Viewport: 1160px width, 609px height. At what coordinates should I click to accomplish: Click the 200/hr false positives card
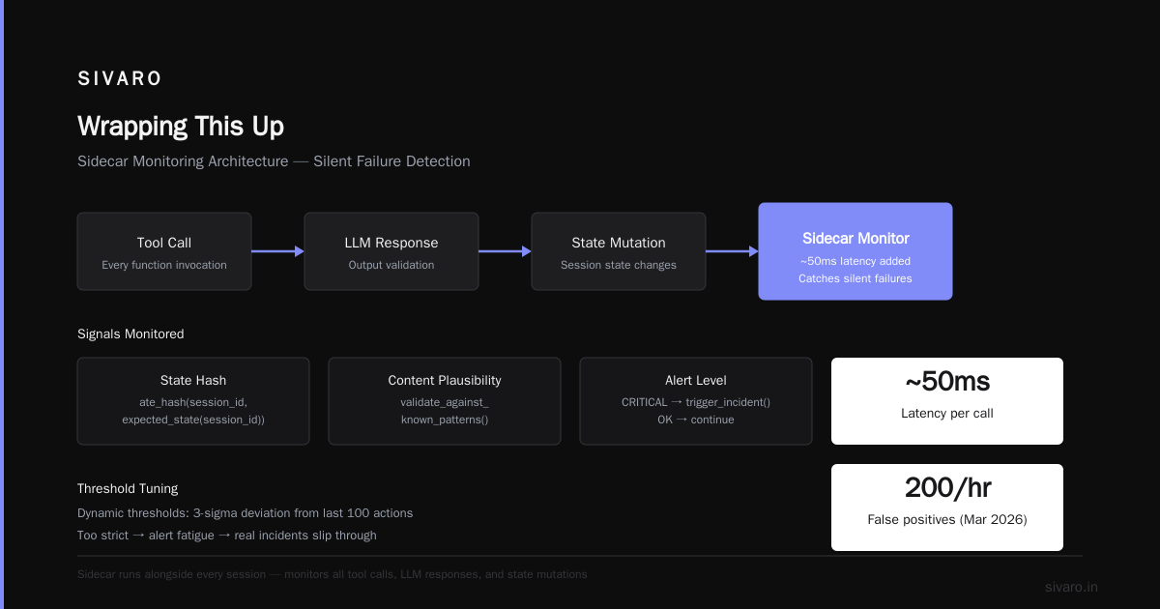(947, 507)
